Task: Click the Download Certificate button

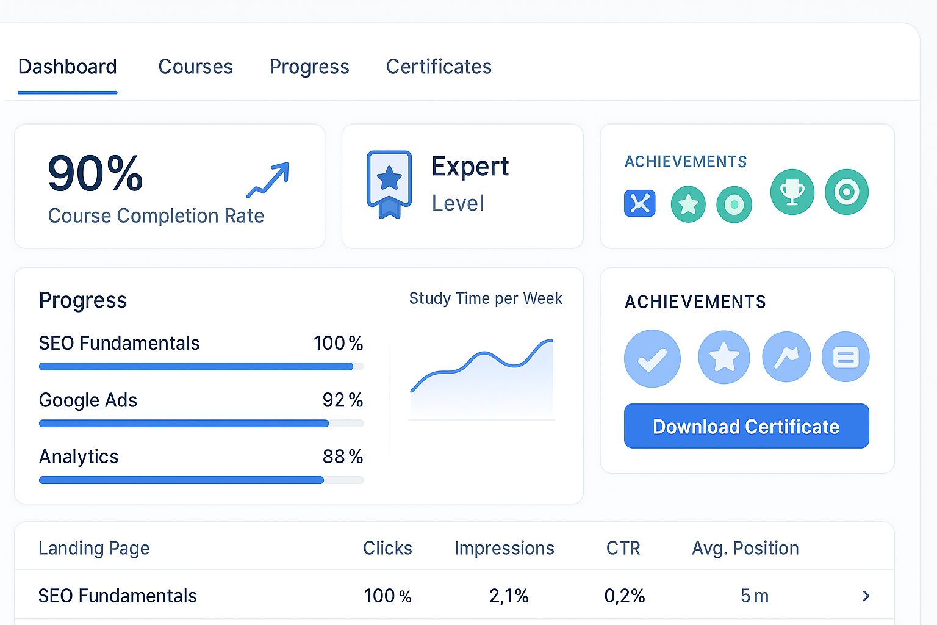Action: coord(746,426)
